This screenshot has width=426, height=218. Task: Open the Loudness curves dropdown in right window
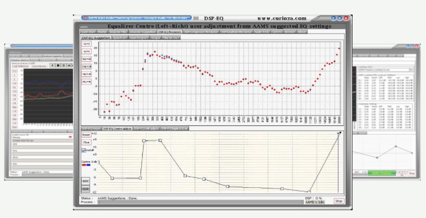(x=410, y=70)
